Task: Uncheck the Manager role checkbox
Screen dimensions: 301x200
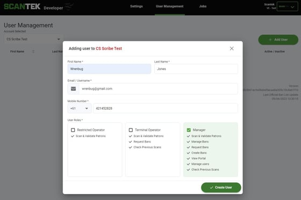Action: click(x=189, y=130)
